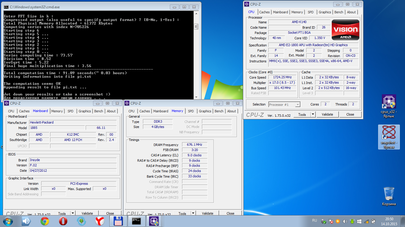Click the Level 2 cache 2 x 512 KBytes
Screen dimensions: 405x227
[x=329, y=88]
